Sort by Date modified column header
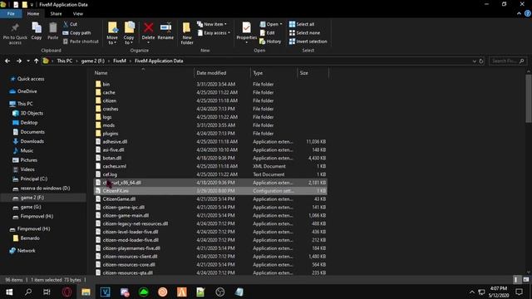 [x=222, y=73]
